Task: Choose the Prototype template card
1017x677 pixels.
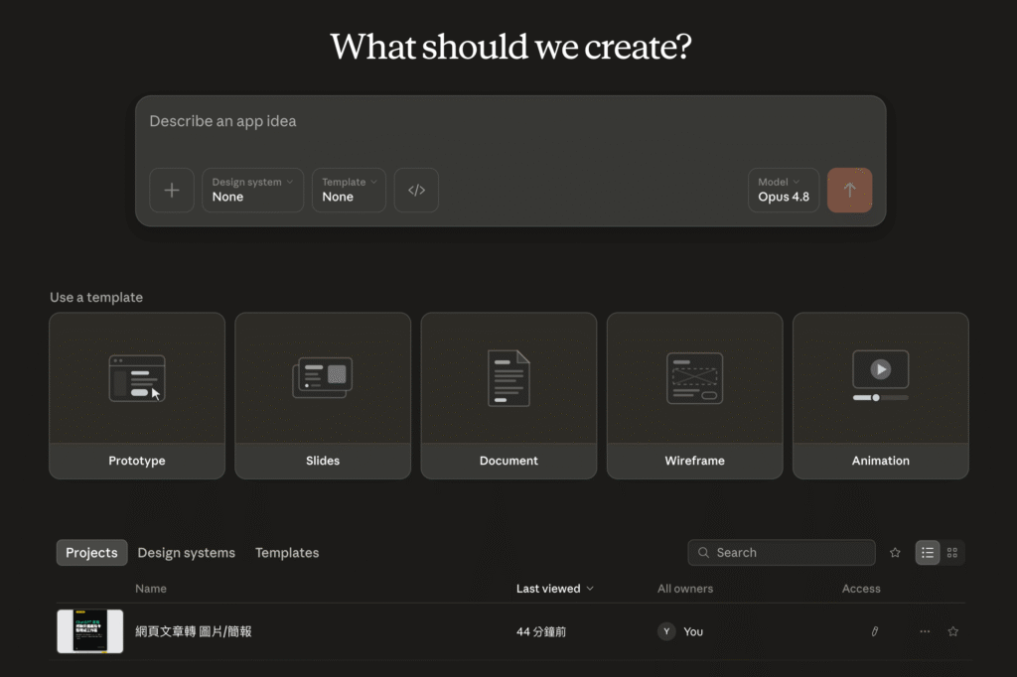Action: tap(137, 395)
